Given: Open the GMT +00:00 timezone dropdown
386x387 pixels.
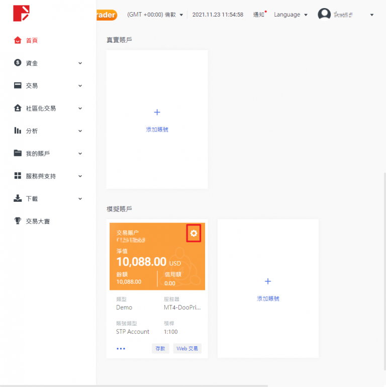Looking at the screenshot, I should [x=155, y=15].
